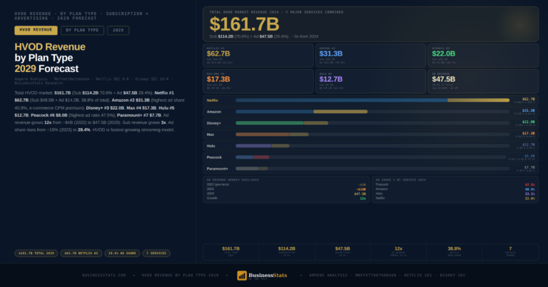Click the 2022 (pre-tiers) row in Ad Revenue Growth

(x=286, y=184)
